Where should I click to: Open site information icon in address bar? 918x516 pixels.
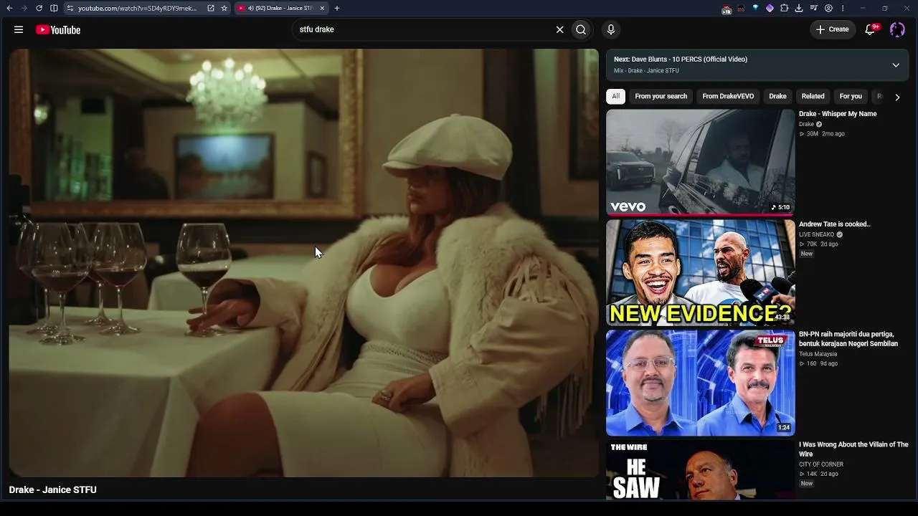click(70, 8)
